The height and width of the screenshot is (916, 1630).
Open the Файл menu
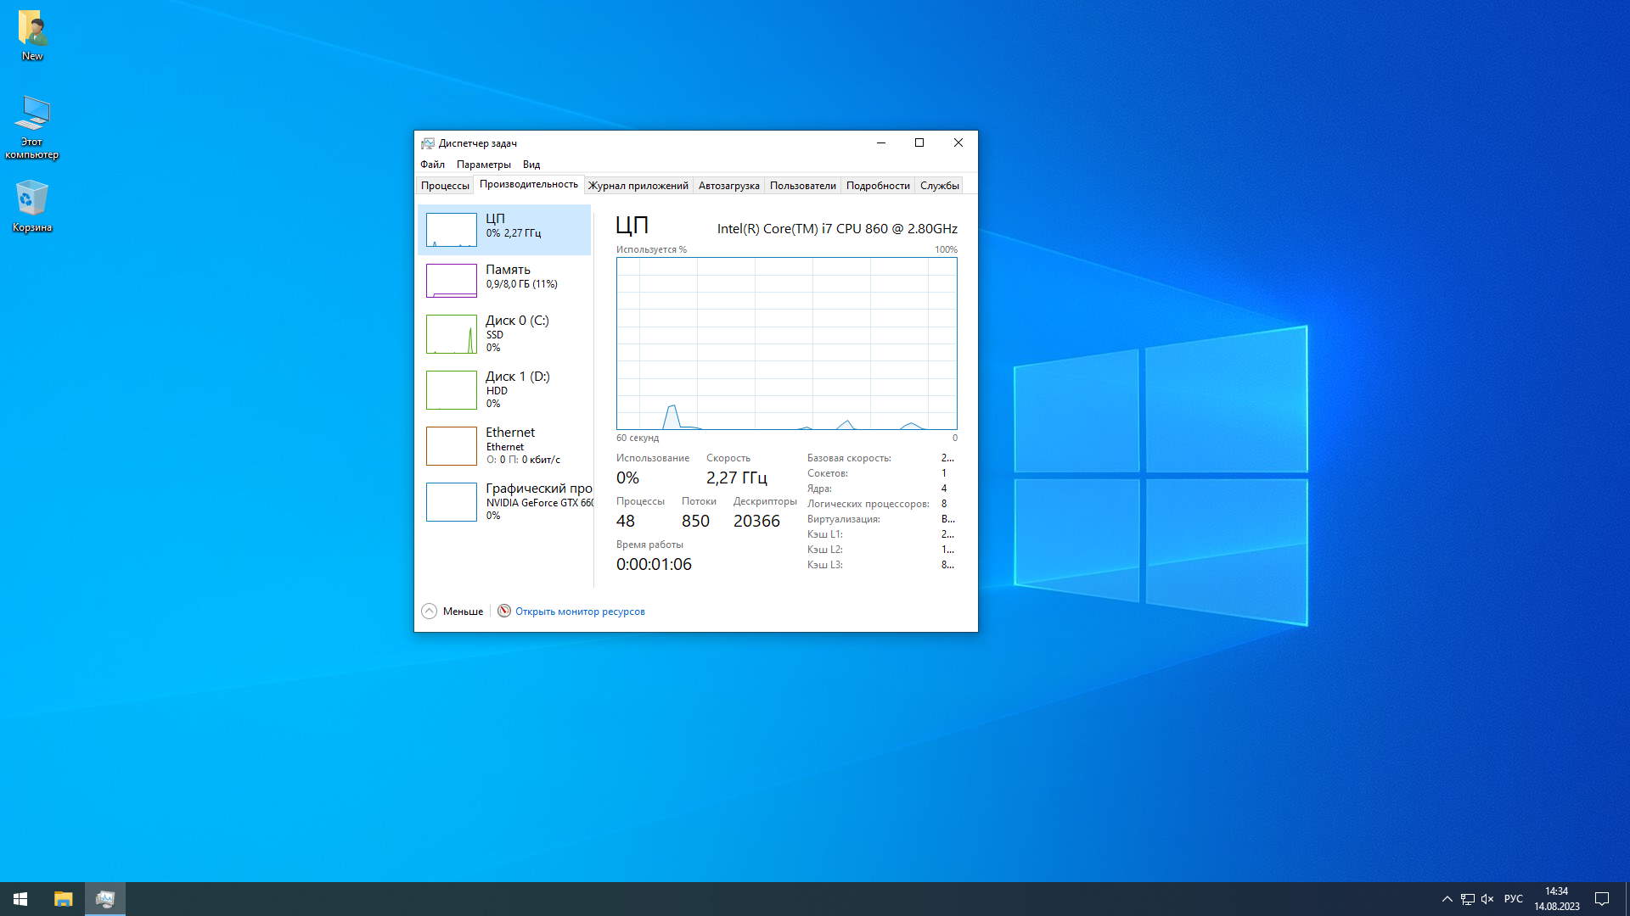coord(432,165)
